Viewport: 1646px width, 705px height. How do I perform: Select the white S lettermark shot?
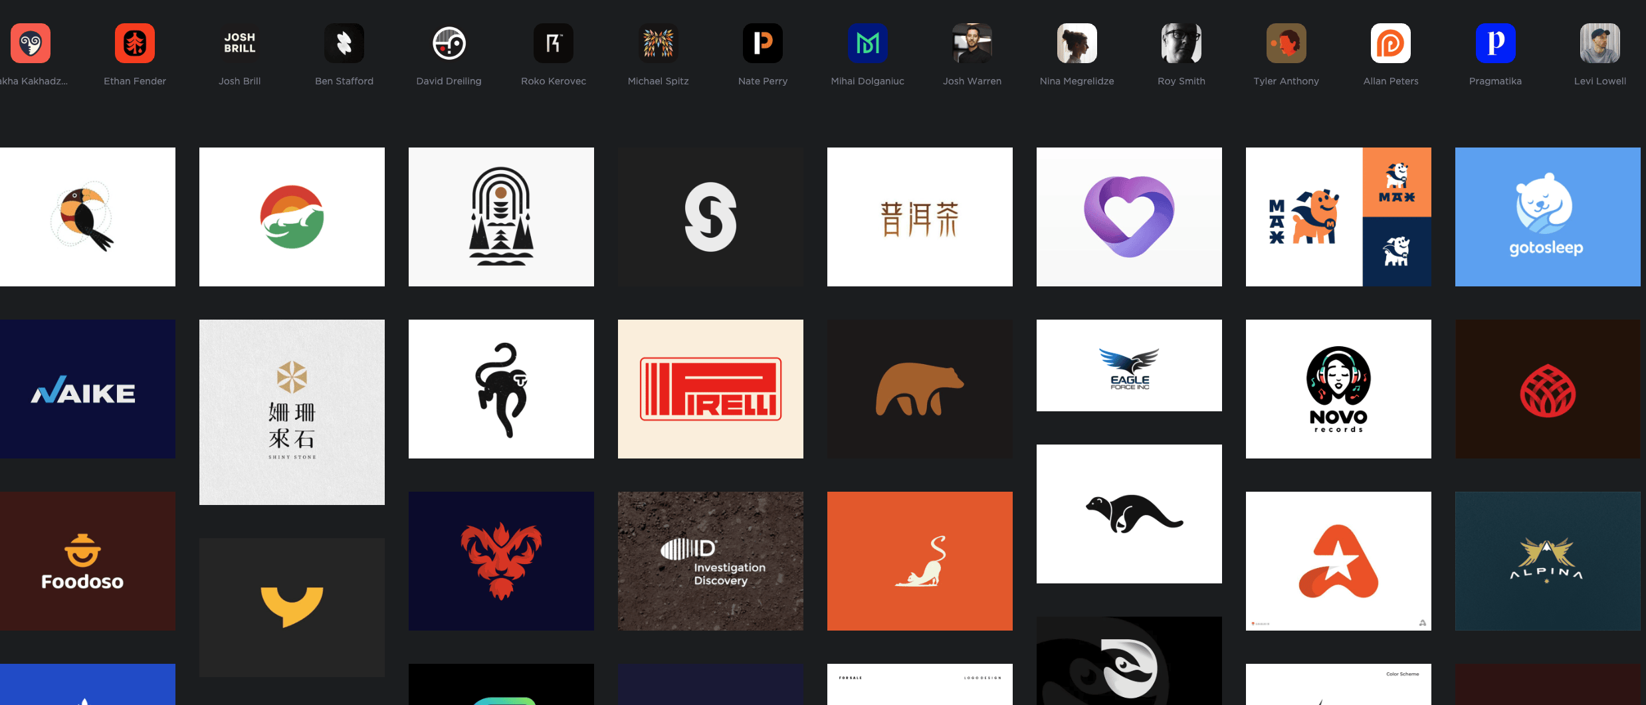coord(710,217)
